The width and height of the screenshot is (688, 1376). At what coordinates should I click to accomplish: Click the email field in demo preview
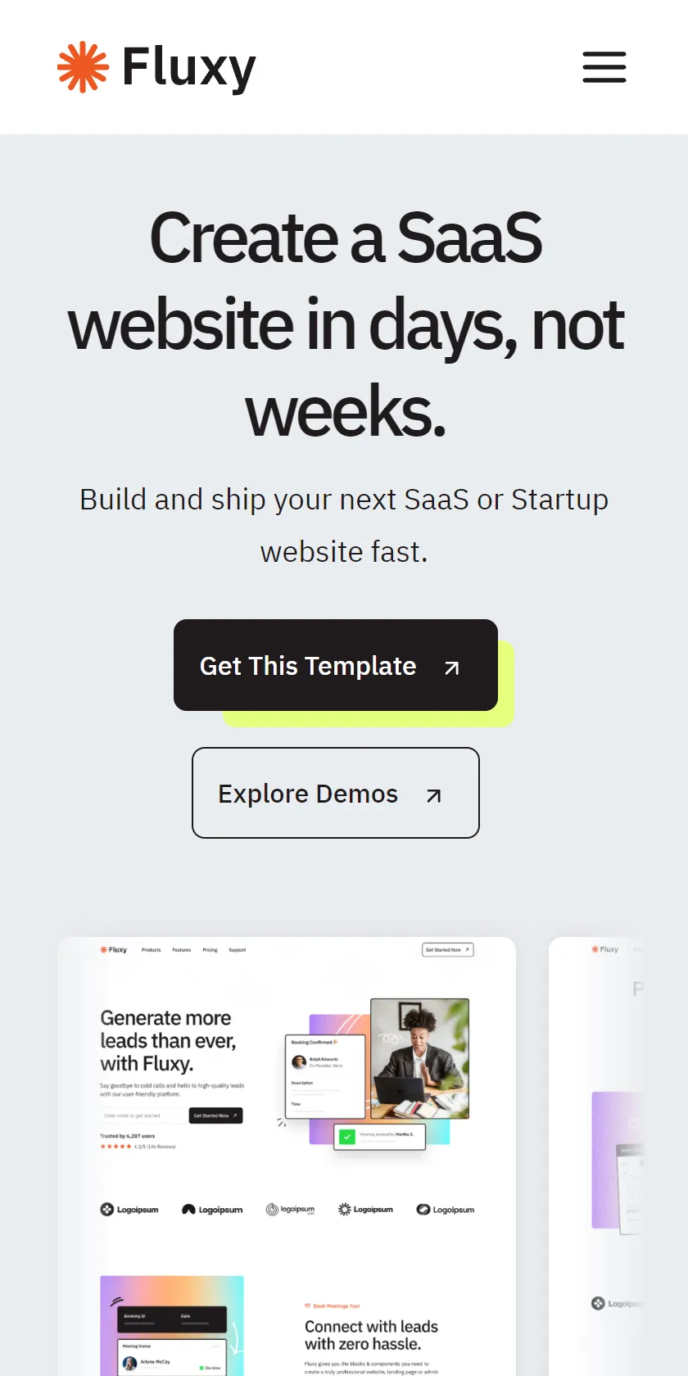pyautogui.click(x=144, y=1116)
